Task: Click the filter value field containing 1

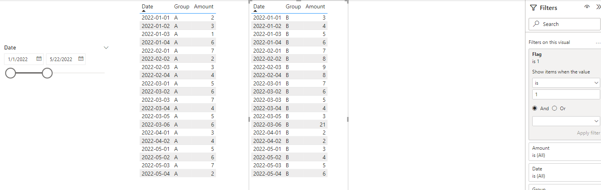Action: [566, 95]
